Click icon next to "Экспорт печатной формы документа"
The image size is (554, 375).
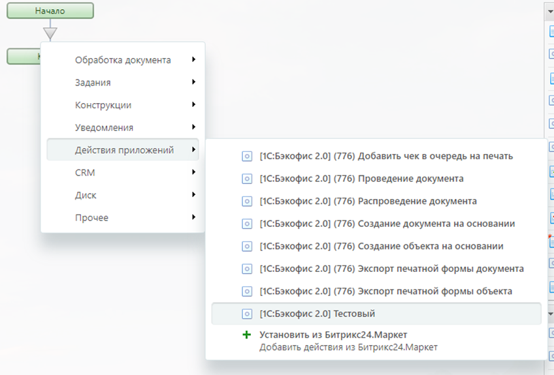(x=247, y=269)
